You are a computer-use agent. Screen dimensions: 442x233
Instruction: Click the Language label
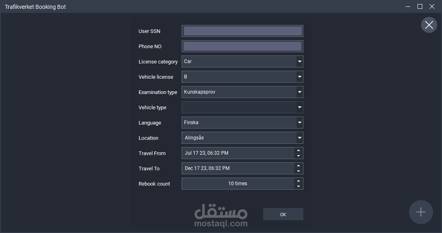click(x=150, y=123)
